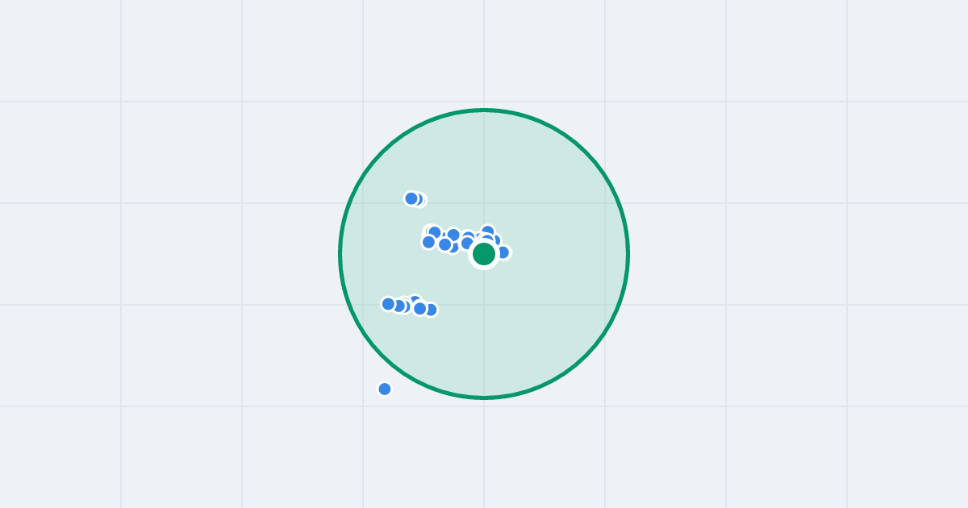Image resolution: width=968 pixels, height=508 pixels.
Task: Click the empty map area left of the circle
Action: pos(177,254)
